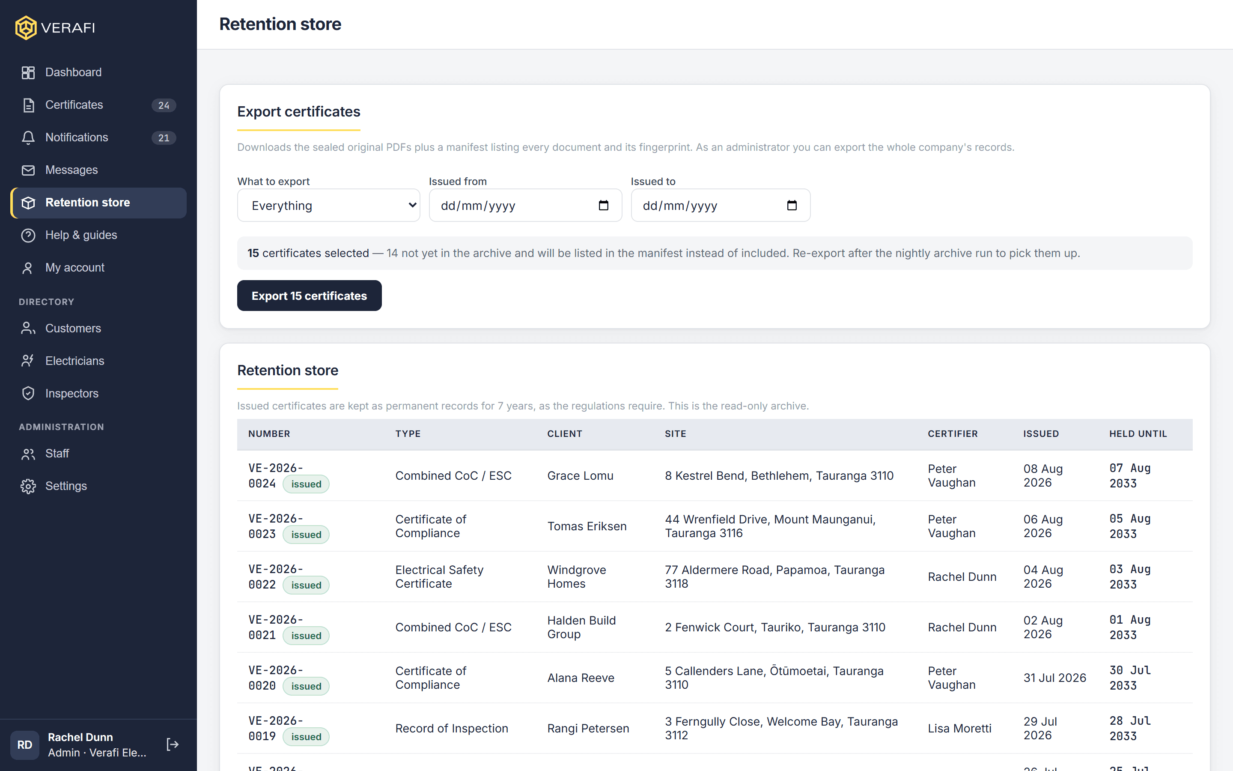Click the Certificates count badge 24

(x=164, y=105)
